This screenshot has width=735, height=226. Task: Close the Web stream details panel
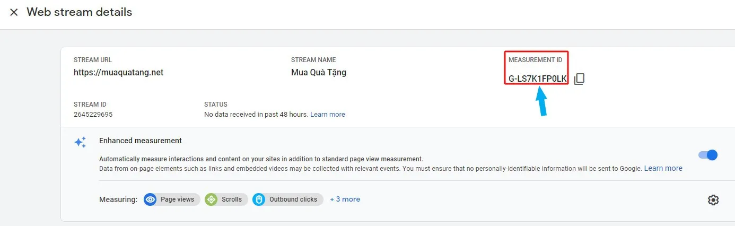[14, 12]
